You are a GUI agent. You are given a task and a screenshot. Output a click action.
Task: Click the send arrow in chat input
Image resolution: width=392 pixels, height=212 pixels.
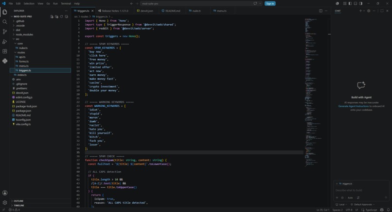tap(386, 198)
